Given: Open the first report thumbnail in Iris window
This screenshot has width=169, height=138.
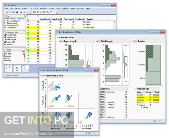Looking at the screenshot, I should tap(9, 69).
